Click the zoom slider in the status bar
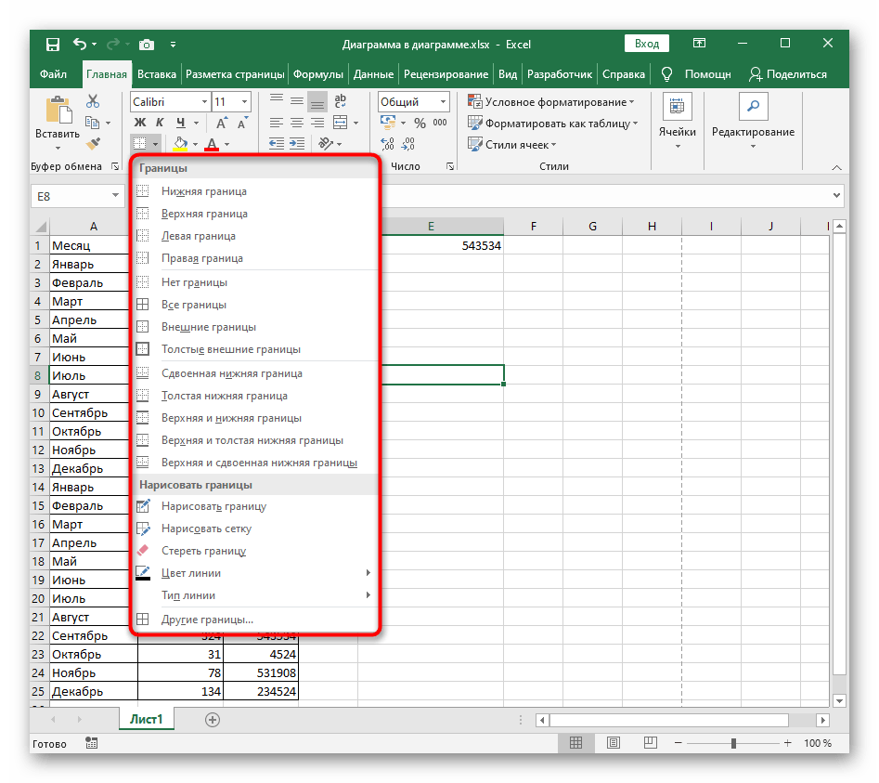 tap(733, 743)
